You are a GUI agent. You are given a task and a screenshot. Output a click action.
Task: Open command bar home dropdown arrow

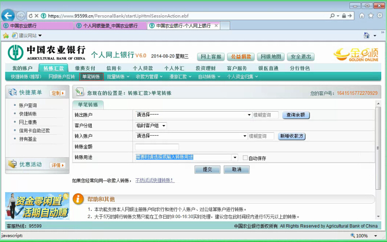point(375,36)
